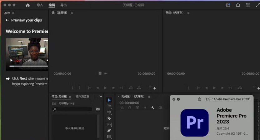Open the Source monitor (源) panel menu
Image resolution: width=260 pixels, height=140 pixels.
pos(72,13)
